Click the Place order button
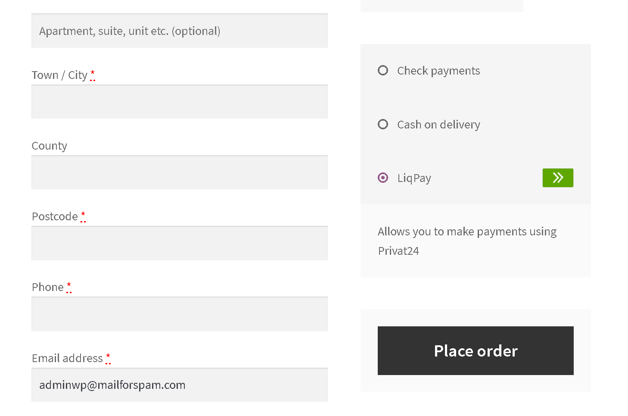 [476, 350]
